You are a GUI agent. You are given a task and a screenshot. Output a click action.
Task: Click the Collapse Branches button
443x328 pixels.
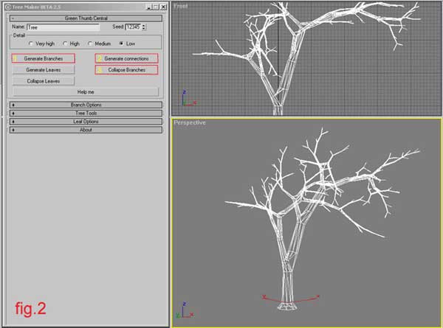(126, 70)
